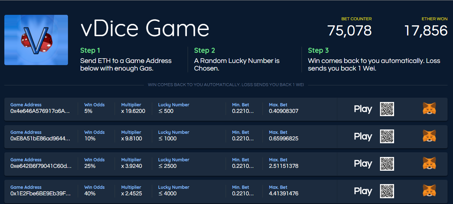Show QR code for 40% odds game
The width and height of the screenshot is (453, 204).
[387, 191]
